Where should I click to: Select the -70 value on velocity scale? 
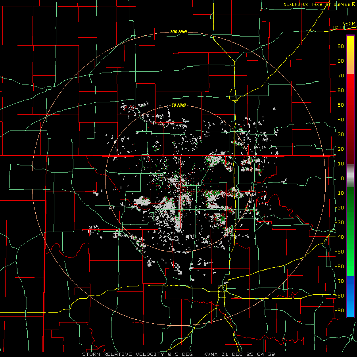point(339,281)
